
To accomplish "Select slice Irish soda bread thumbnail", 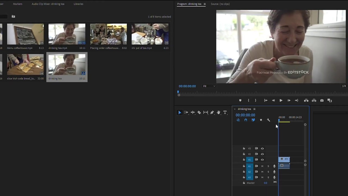I will coord(25,65).
